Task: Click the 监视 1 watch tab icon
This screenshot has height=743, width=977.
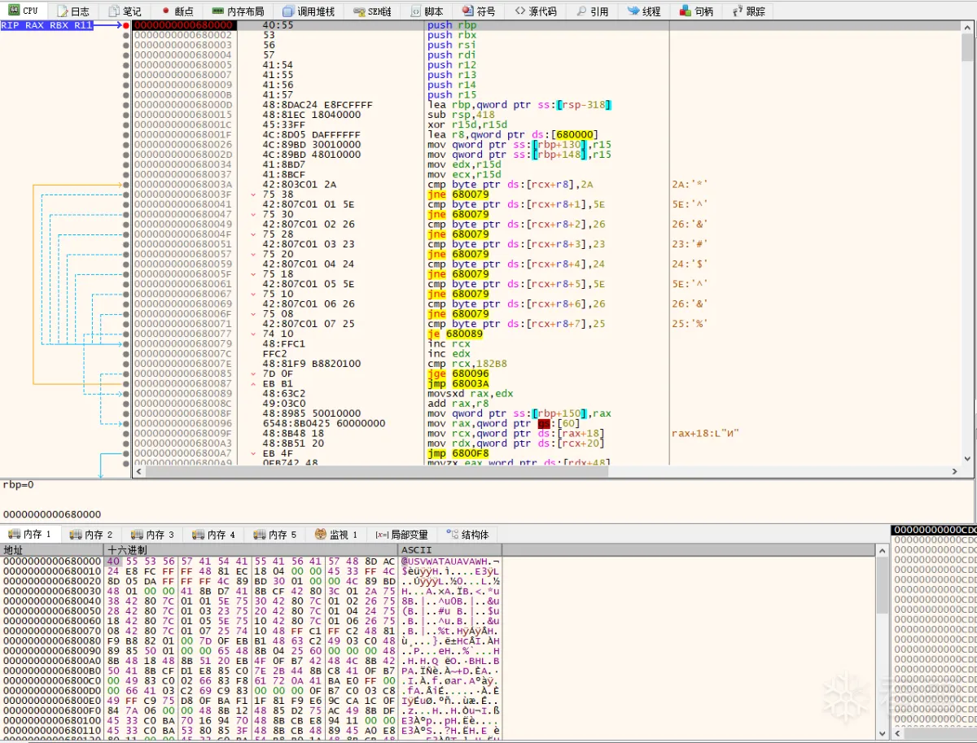Action: 321,535
